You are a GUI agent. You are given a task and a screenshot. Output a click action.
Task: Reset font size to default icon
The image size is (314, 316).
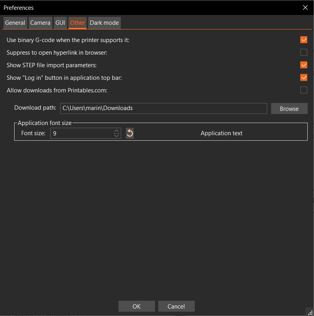pyautogui.click(x=130, y=133)
